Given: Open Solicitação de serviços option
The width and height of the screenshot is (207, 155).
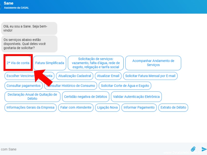Looking at the screenshot, I should (96, 63).
